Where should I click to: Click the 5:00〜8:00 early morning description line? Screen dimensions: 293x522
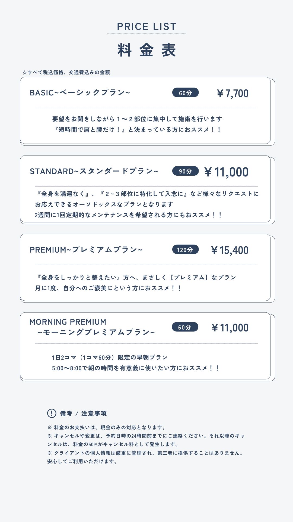tap(136, 368)
